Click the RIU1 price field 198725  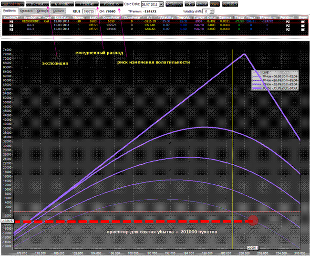click(89, 11)
